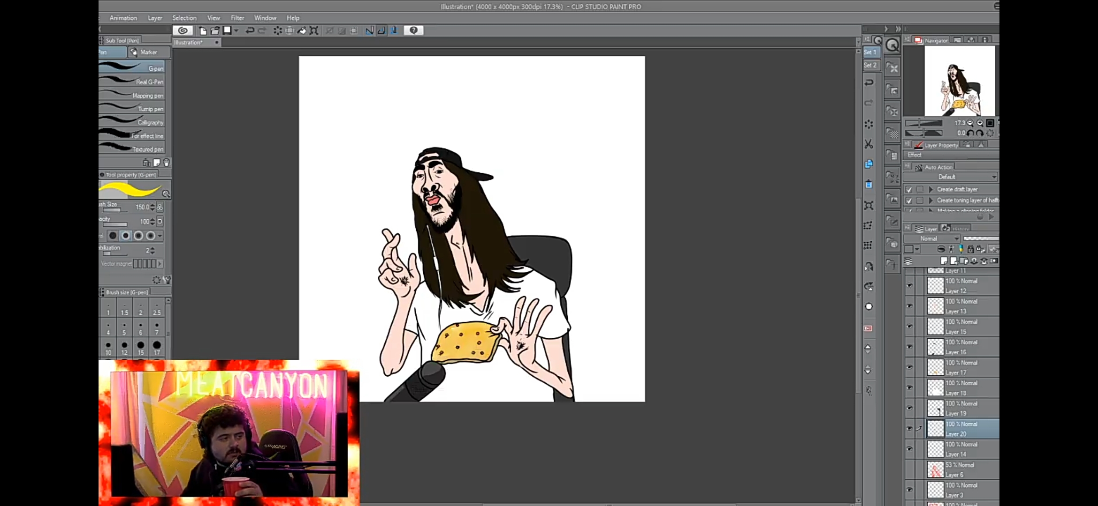Switch to the Layer Property tab
This screenshot has height=506, width=1098.
(938, 145)
